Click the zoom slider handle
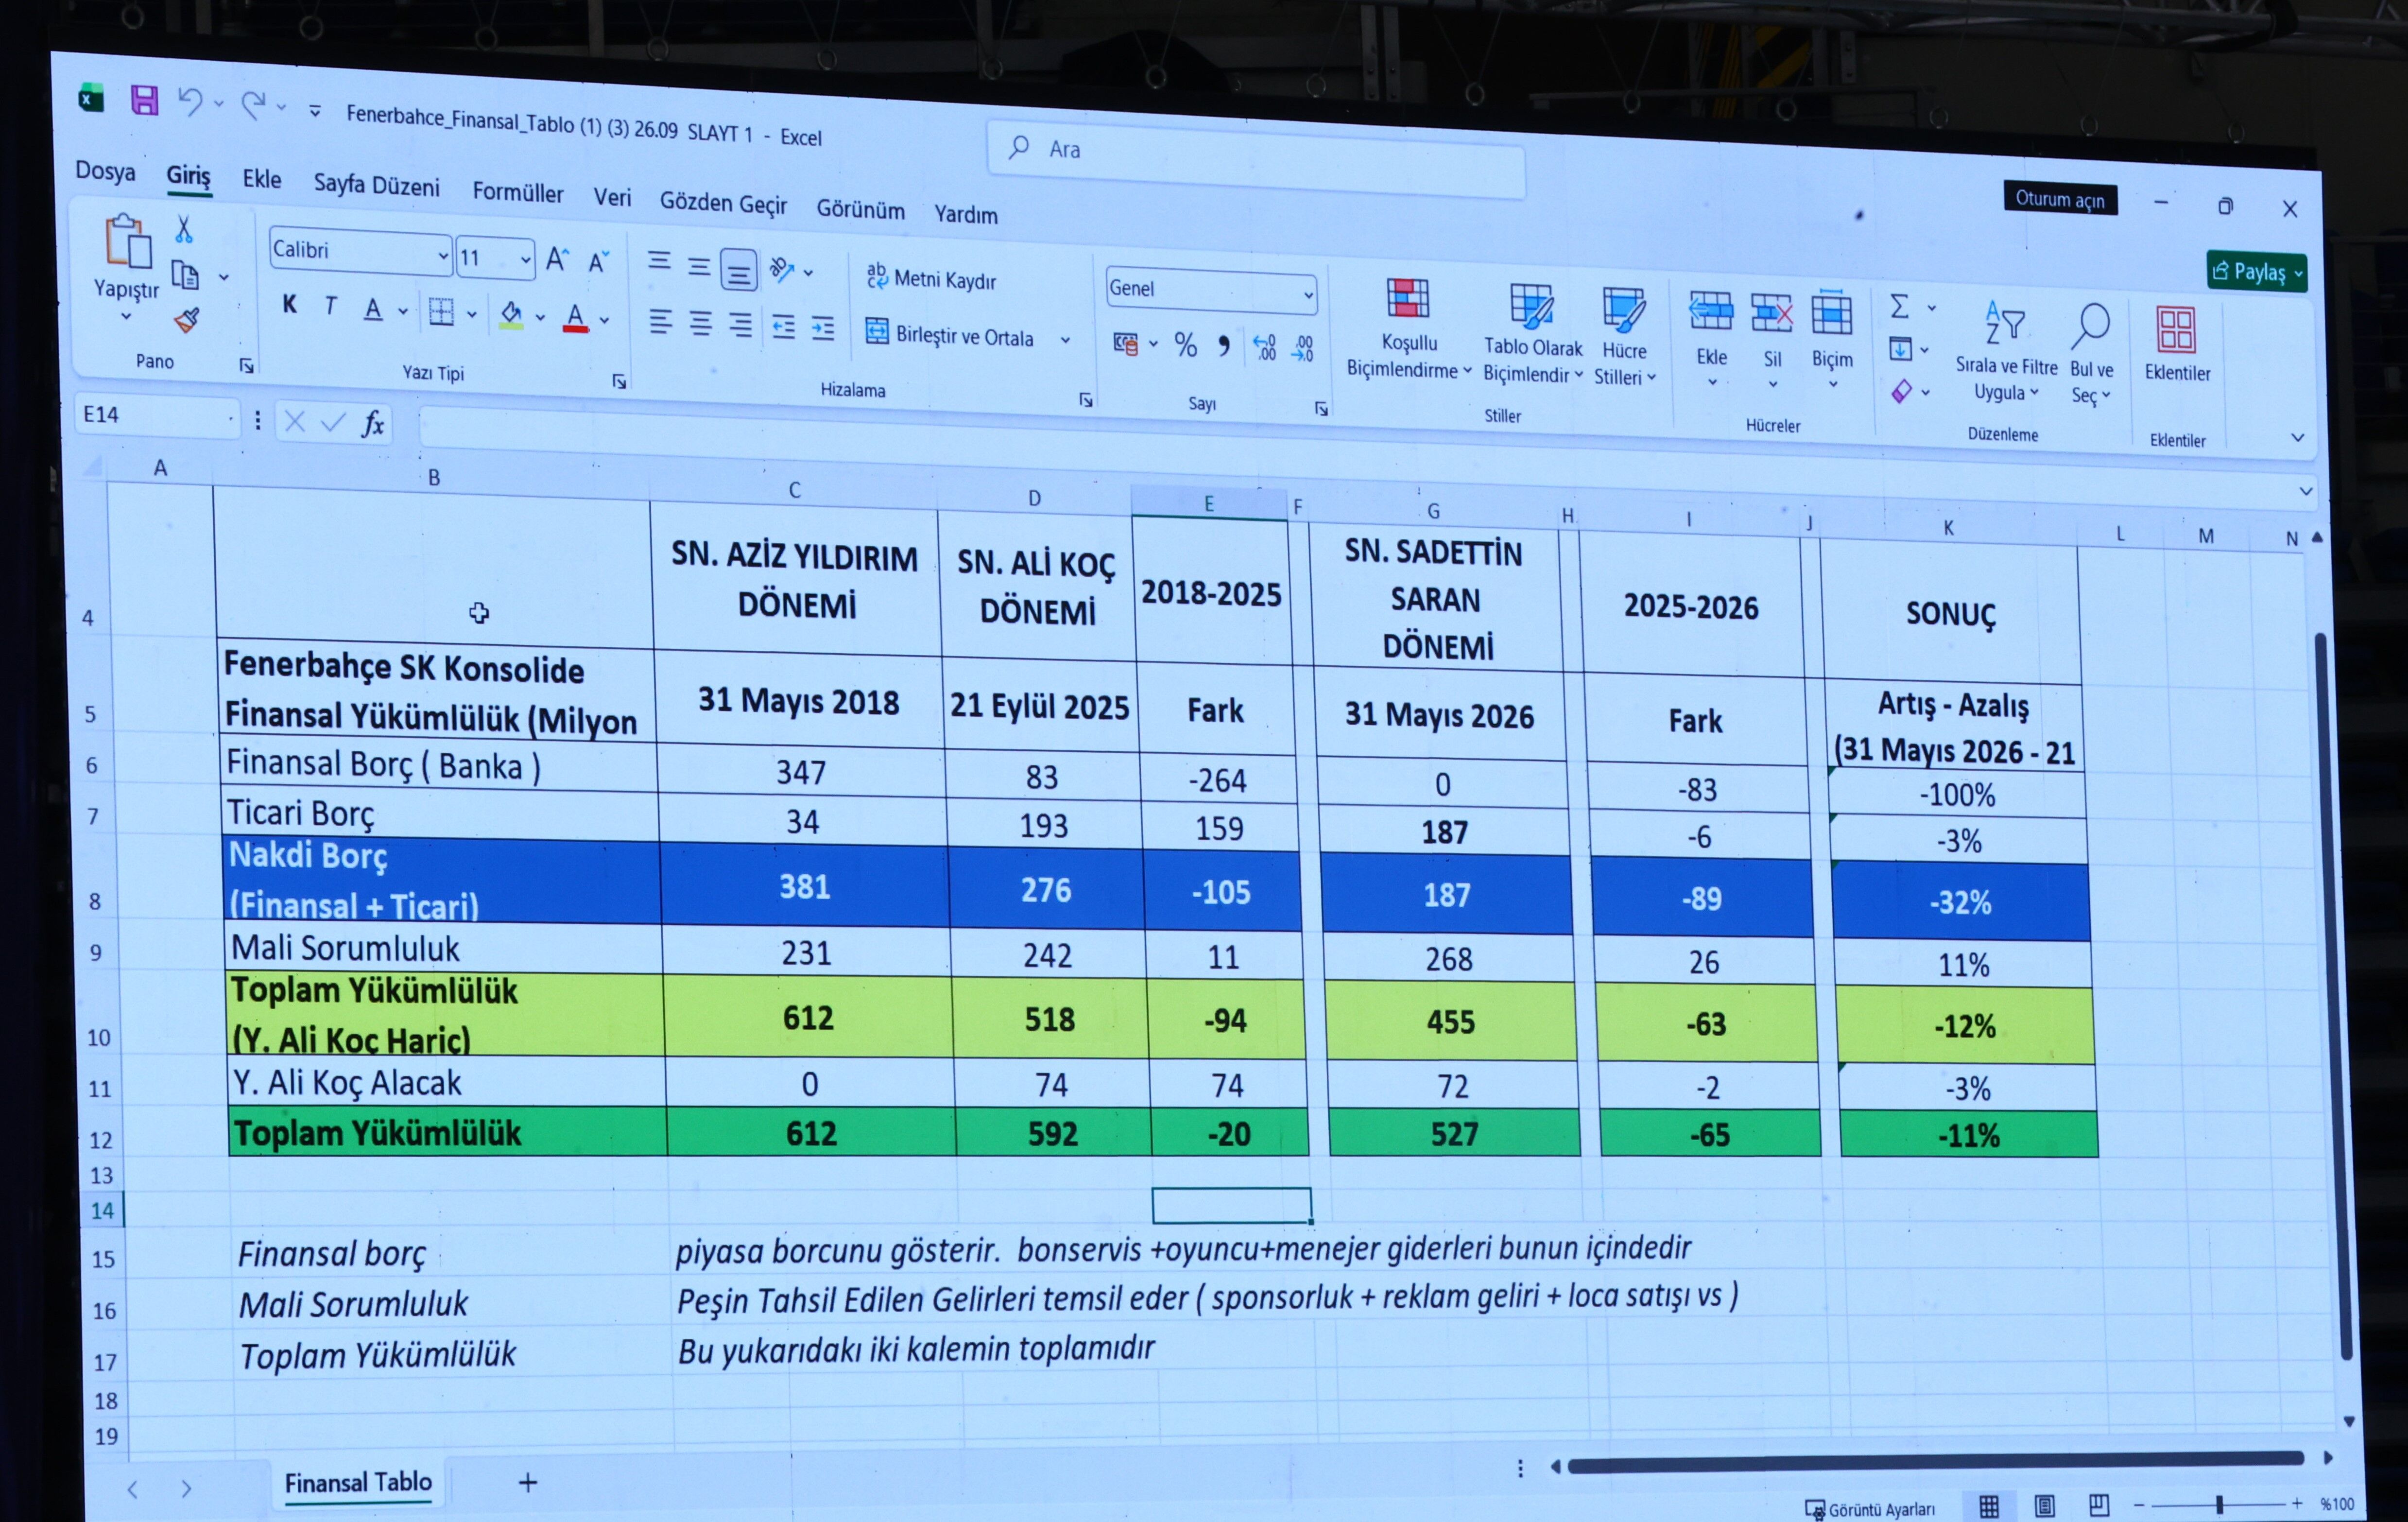 (2219, 1504)
